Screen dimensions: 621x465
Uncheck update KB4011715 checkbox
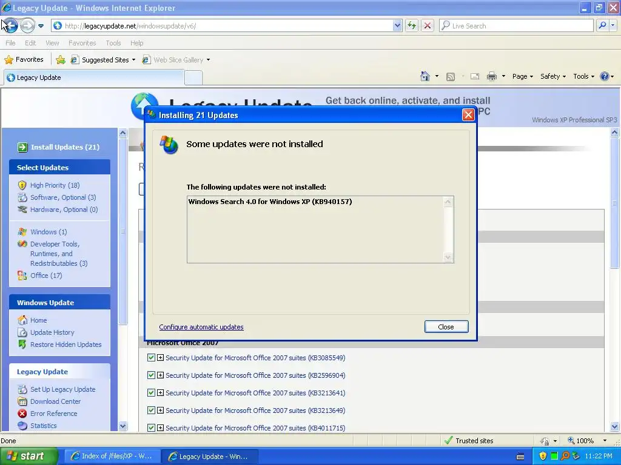(151, 427)
